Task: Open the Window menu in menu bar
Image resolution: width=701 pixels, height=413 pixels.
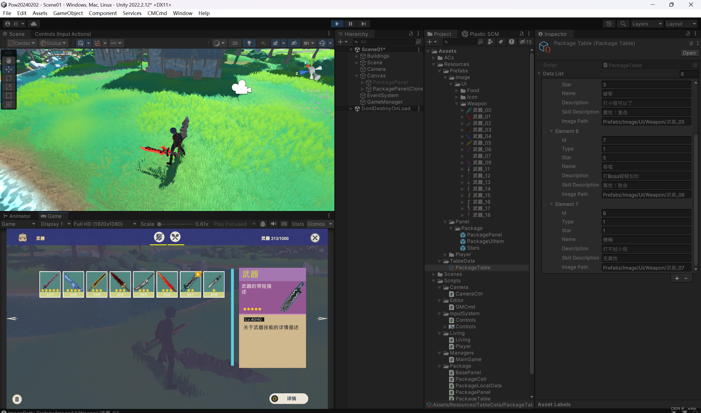Action: tap(182, 13)
